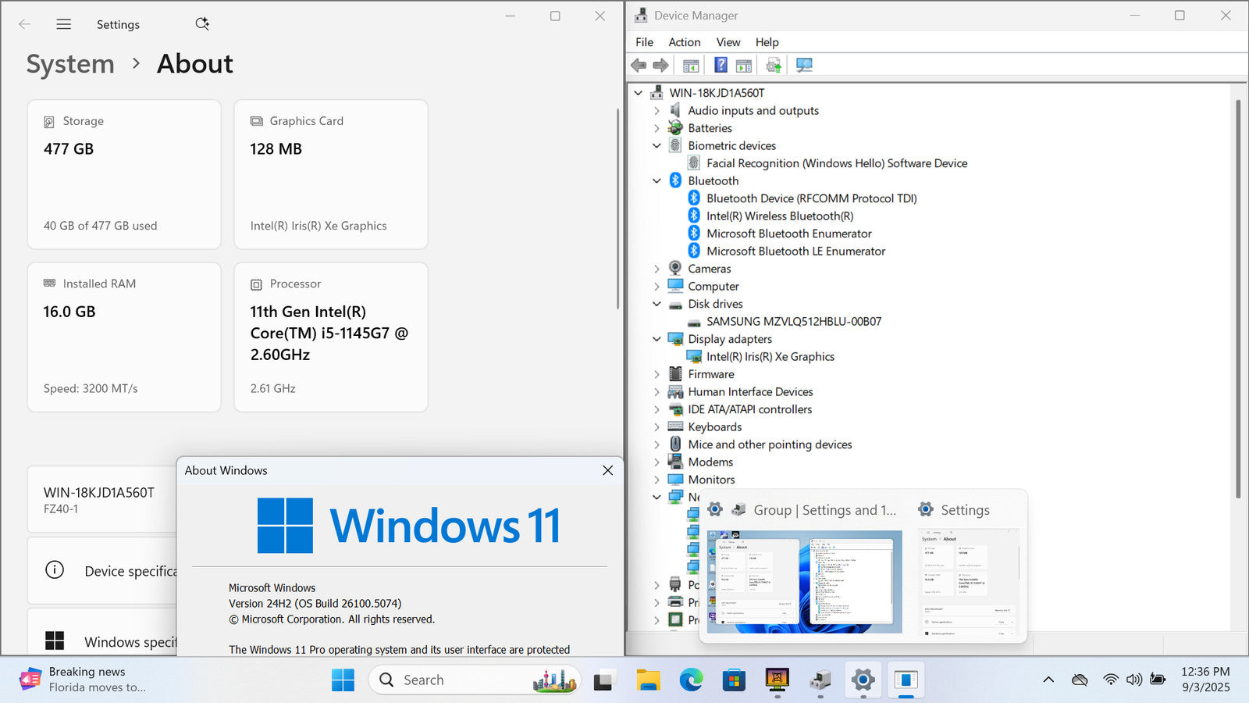The height and width of the screenshot is (703, 1249).
Task: Click the Update device driver toolbar icon
Action: [774, 66]
